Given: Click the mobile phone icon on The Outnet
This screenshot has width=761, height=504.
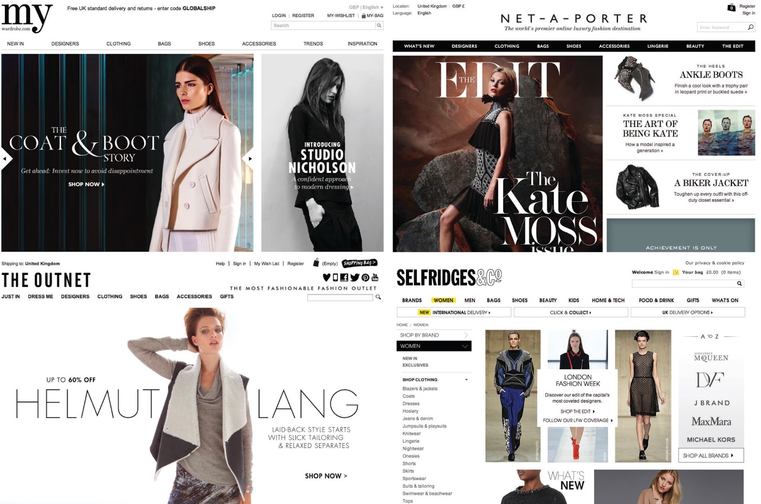Looking at the screenshot, I should pyautogui.click(x=335, y=277).
